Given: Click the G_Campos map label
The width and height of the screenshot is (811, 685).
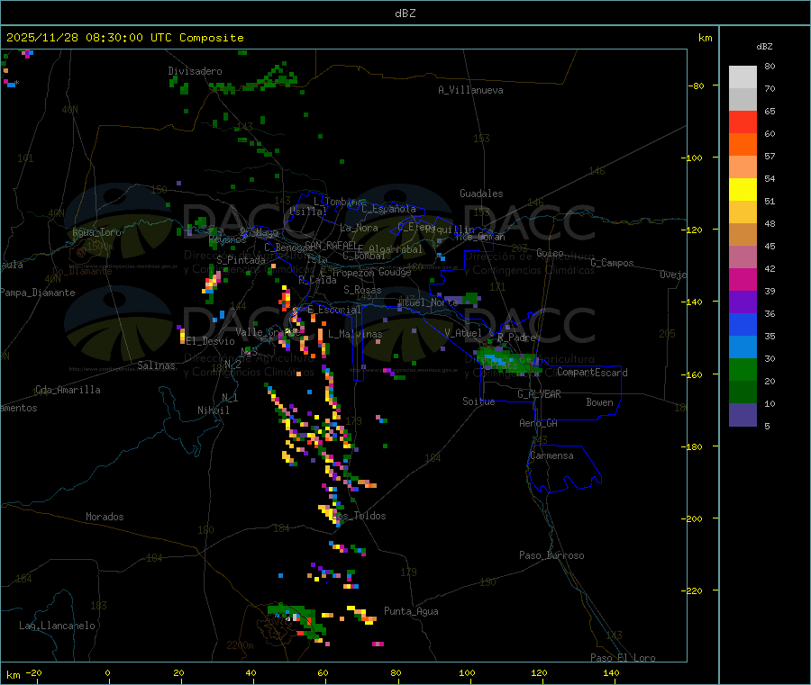Looking at the screenshot, I should (612, 263).
